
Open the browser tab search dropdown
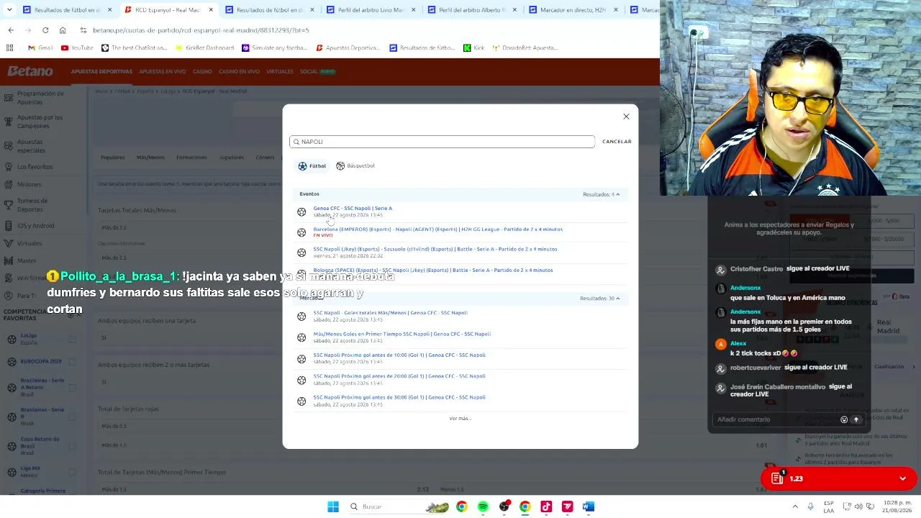click(9, 10)
